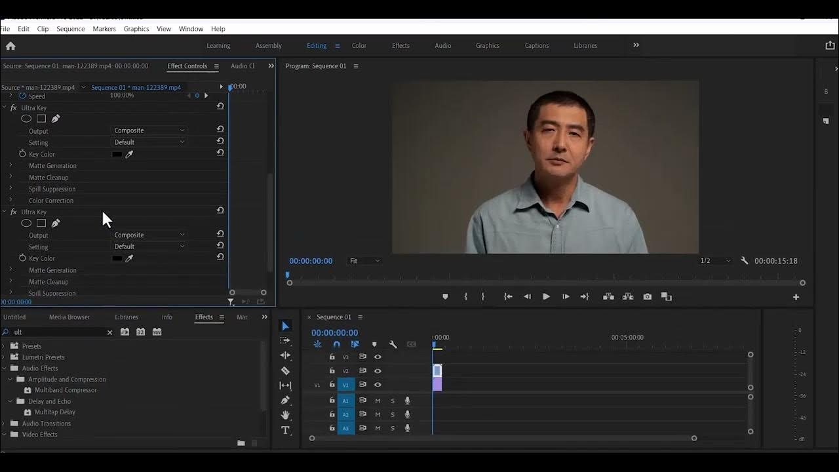The image size is (839, 472).
Task: Select the Type tool
Action: coord(285,430)
